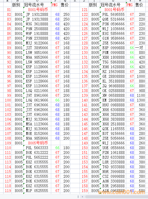Click the horizontal scrollbar left arrow
Viewport: 148px width, 199px height.
pyautogui.click(x=83, y=197)
